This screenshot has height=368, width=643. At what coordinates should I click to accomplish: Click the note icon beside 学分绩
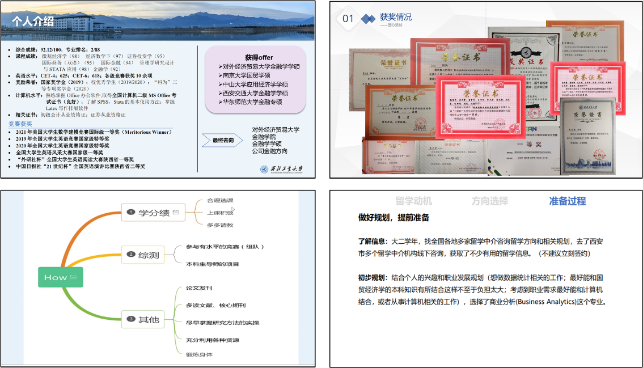[x=176, y=213]
